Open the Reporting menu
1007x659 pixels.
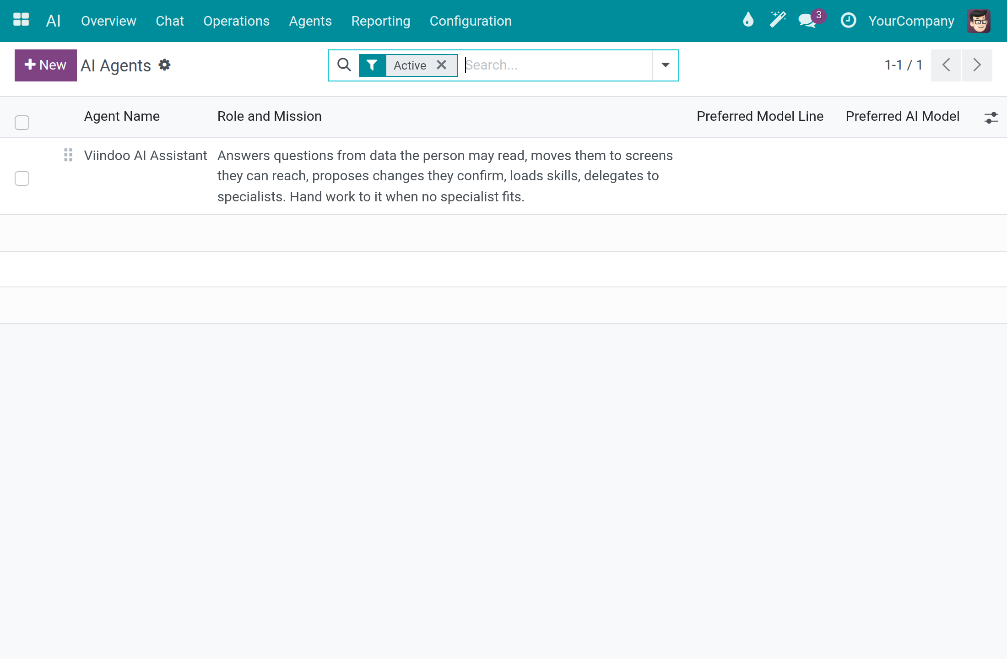[x=381, y=21]
